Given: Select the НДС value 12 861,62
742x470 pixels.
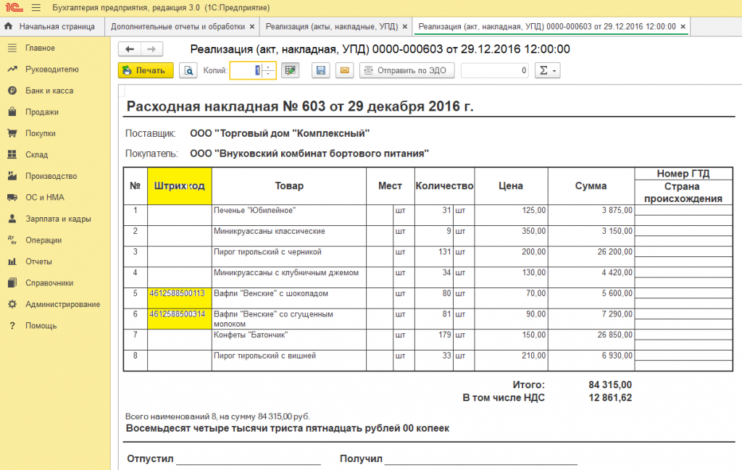Looking at the screenshot, I should pos(610,398).
